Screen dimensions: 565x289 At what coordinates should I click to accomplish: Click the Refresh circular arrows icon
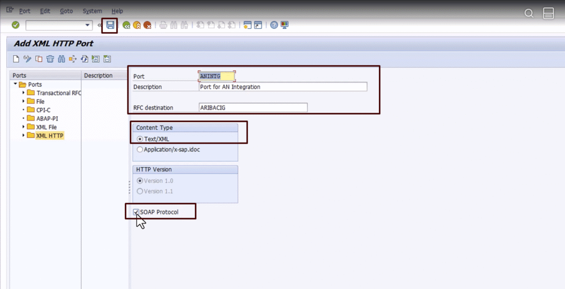coord(84,59)
